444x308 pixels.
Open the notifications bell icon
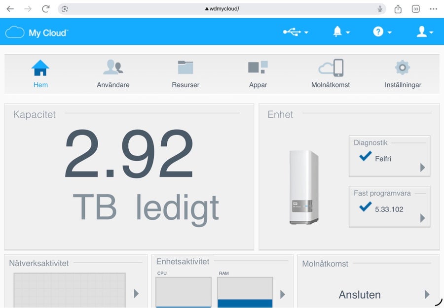tap(337, 31)
